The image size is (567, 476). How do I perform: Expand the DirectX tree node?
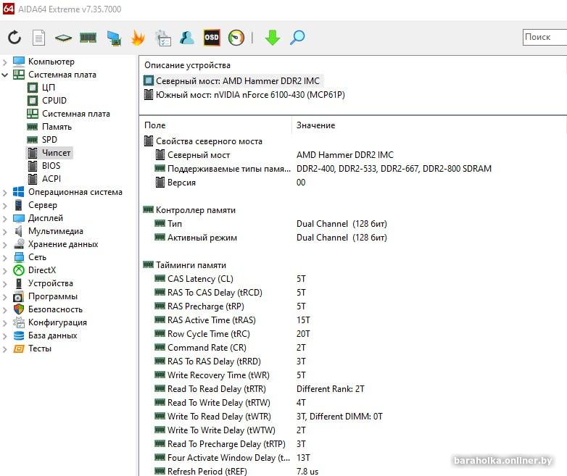(4, 271)
